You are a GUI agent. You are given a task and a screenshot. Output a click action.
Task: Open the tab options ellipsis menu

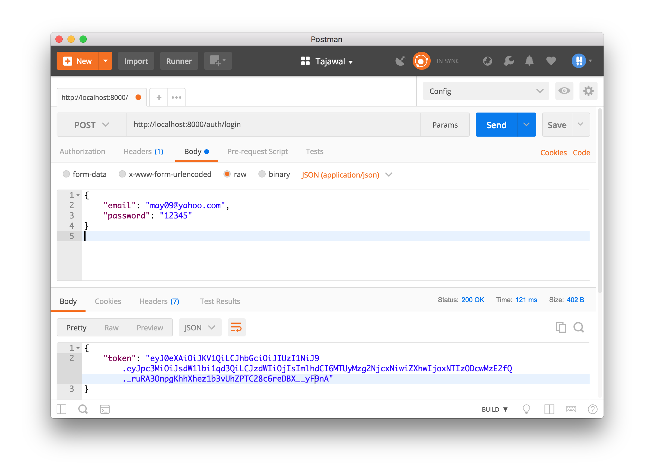pos(176,97)
